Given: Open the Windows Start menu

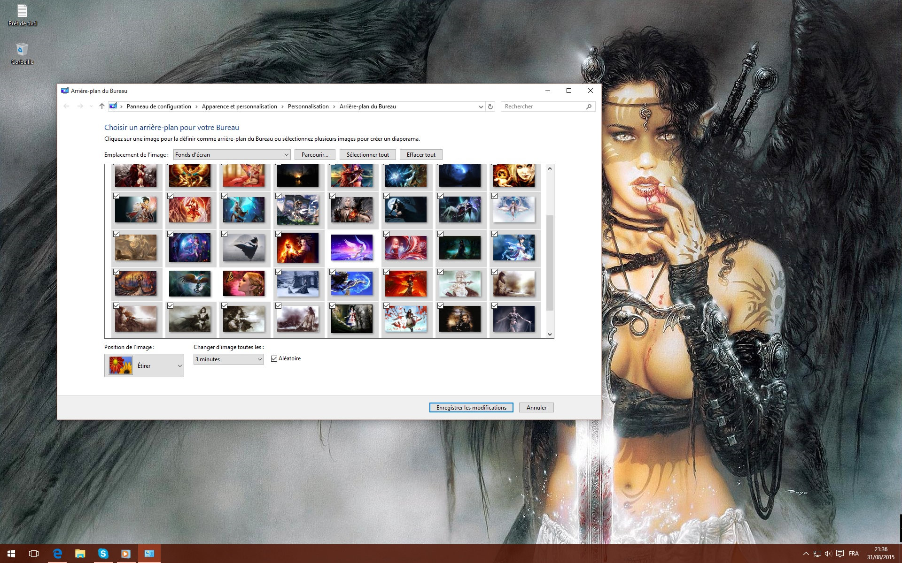Looking at the screenshot, I should (11, 554).
